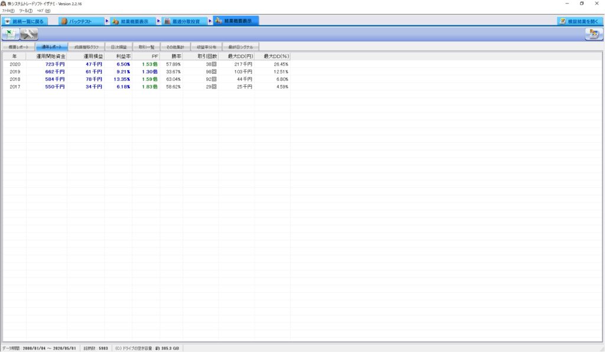Select the 最適分散投資 step tab

184,21
